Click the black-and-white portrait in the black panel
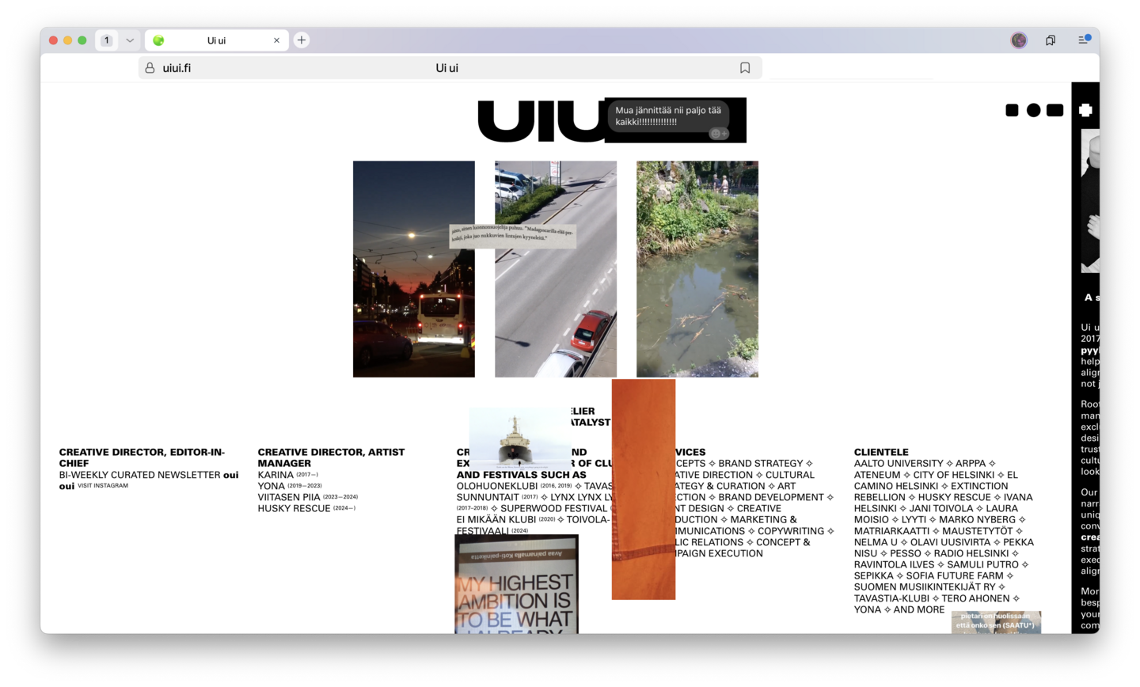 pos(1090,202)
